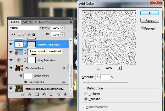
Task: Click chain link on Merry Christmas layer
Action: [x=25, y=44]
